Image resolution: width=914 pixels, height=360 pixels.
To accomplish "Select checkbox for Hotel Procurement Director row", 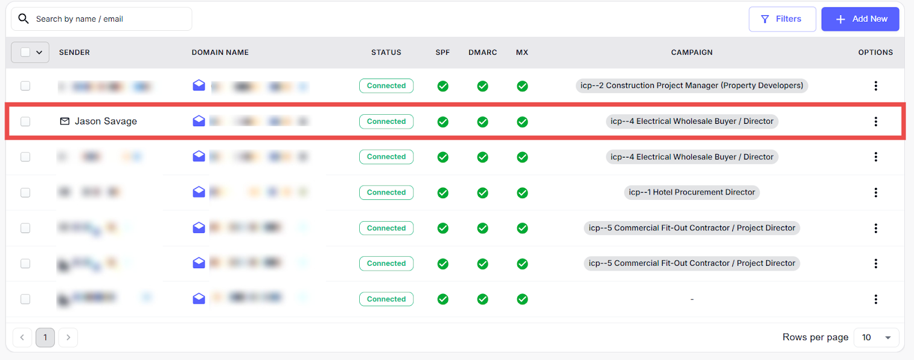I will (25, 193).
